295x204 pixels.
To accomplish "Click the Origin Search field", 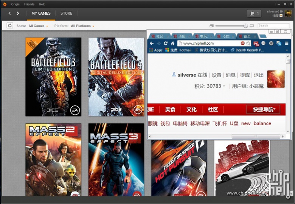I will [273, 25].
